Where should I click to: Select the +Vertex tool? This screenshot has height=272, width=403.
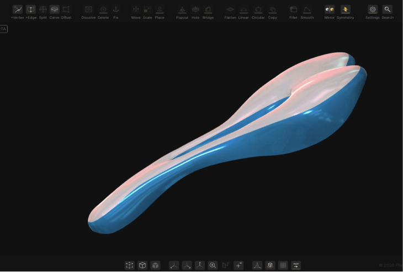(18, 10)
